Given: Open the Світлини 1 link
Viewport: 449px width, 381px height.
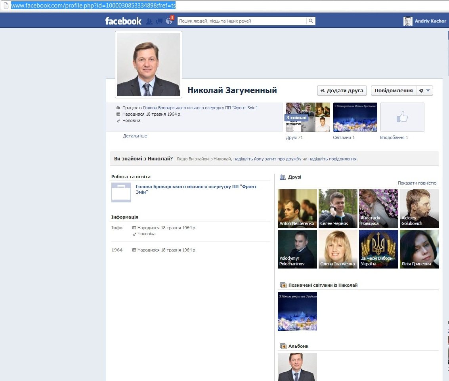Looking at the screenshot, I should tap(344, 137).
